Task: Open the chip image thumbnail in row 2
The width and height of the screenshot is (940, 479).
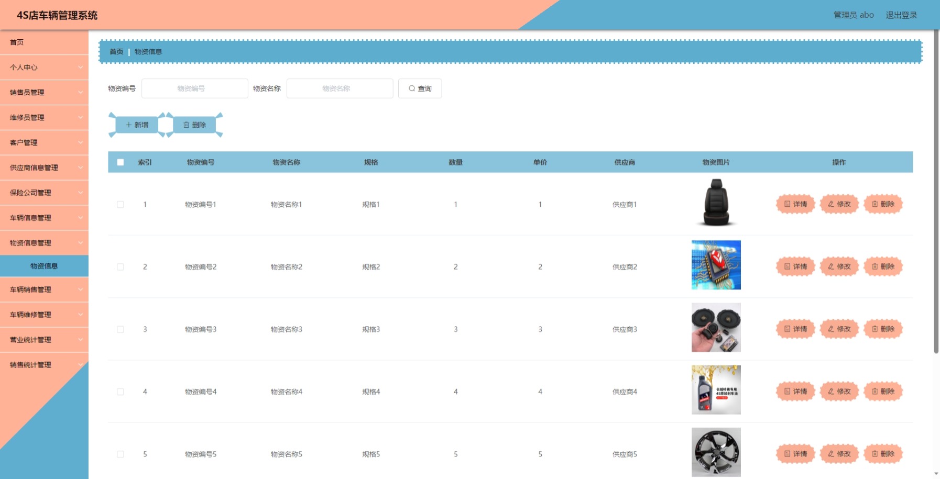Action: [716, 265]
